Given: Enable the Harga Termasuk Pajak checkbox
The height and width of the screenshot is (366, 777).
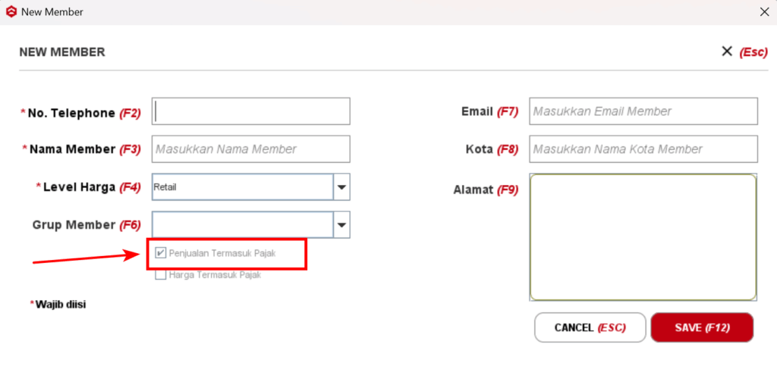Looking at the screenshot, I should click(x=160, y=275).
